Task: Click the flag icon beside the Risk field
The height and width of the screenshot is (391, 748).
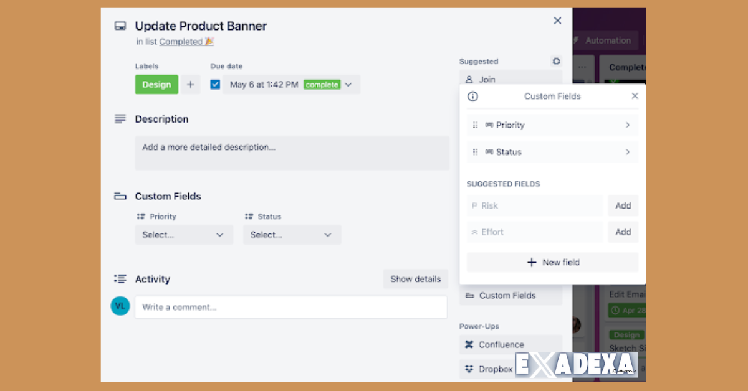Action: [x=475, y=205]
